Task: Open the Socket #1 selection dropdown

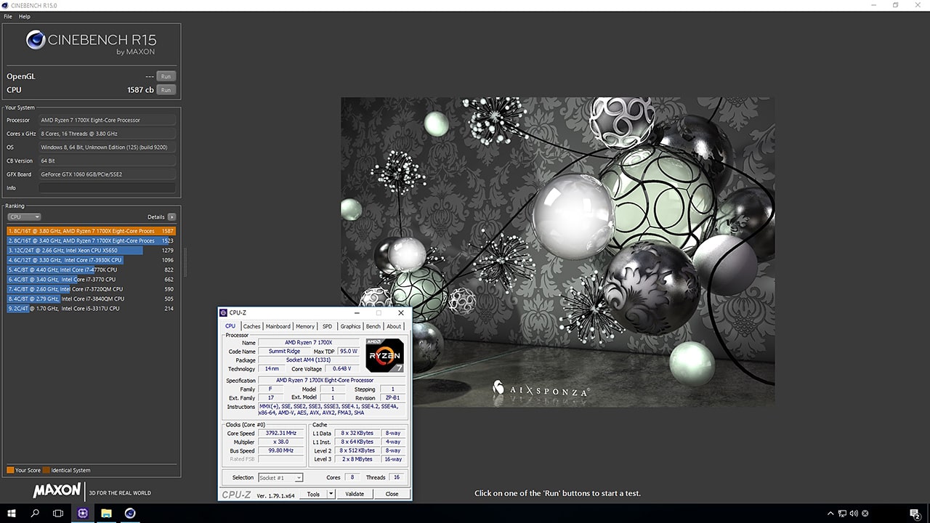Action: click(x=280, y=478)
